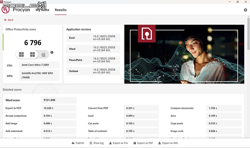Click the Show log button

pyautogui.click(x=96, y=143)
